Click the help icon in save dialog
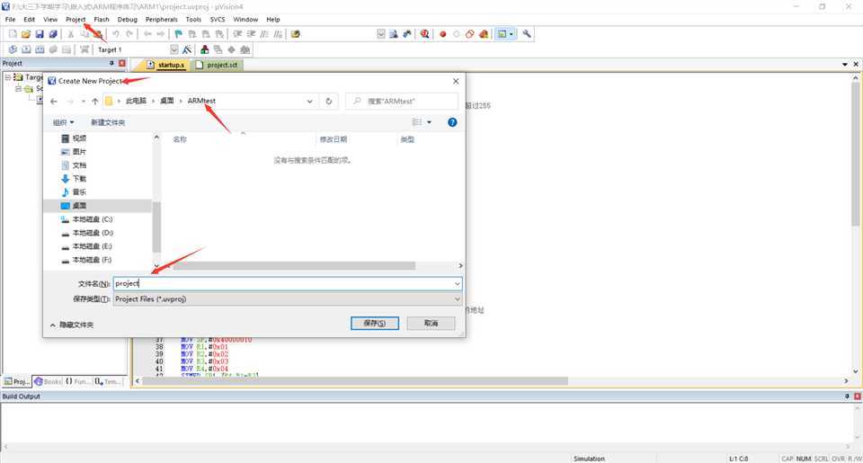The width and height of the screenshot is (863, 463). point(452,122)
